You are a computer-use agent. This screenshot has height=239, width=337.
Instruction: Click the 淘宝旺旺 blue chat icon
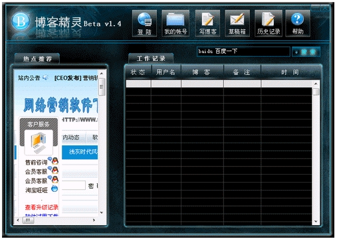(55, 189)
